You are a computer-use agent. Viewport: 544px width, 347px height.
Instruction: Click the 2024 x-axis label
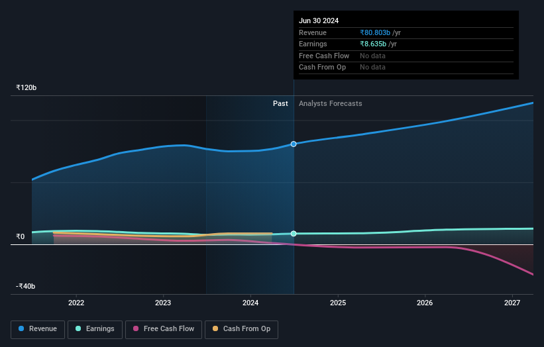point(250,303)
